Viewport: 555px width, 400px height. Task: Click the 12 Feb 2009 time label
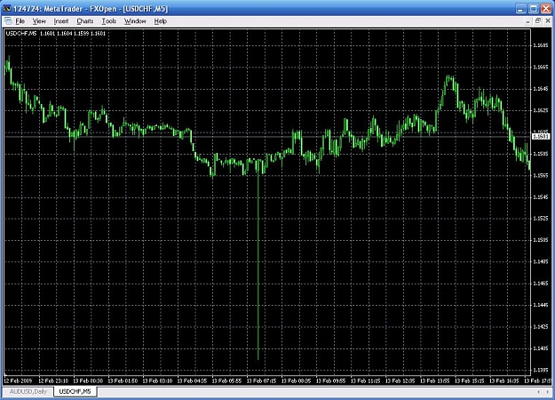(18, 380)
